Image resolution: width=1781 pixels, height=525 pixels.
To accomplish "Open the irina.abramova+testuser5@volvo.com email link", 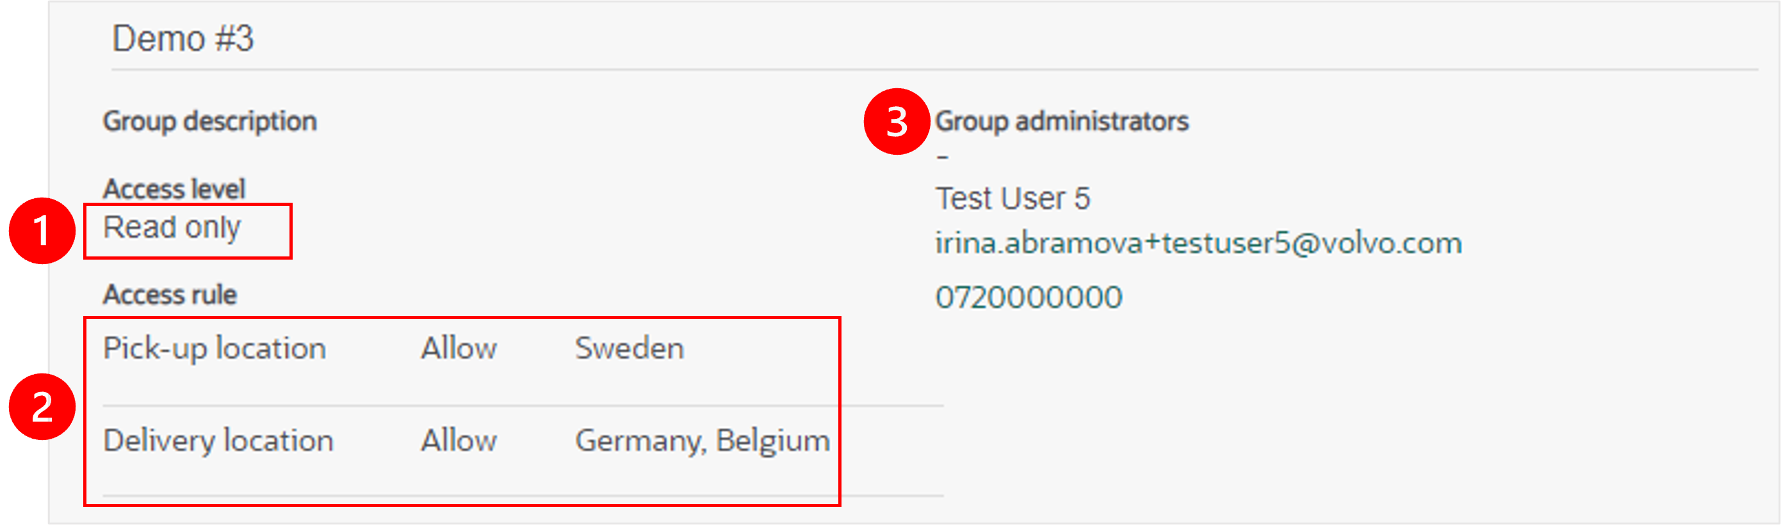I will (x=1198, y=243).
